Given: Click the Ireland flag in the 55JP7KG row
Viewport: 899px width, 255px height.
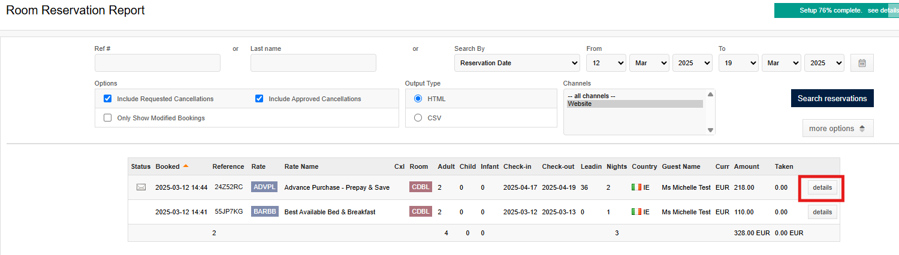Looking at the screenshot, I should (636, 212).
